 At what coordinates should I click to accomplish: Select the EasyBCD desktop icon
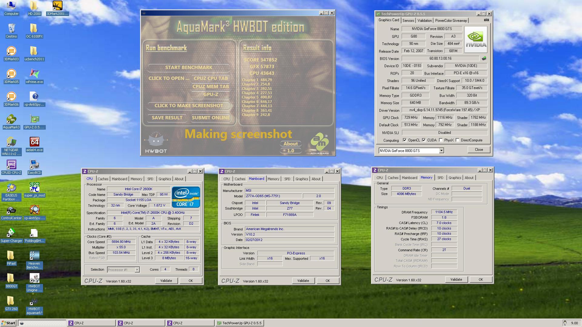pyautogui.click(x=34, y=167)
